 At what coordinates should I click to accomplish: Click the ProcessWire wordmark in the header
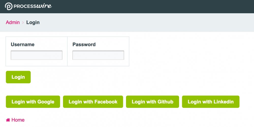tap(33, 6)
